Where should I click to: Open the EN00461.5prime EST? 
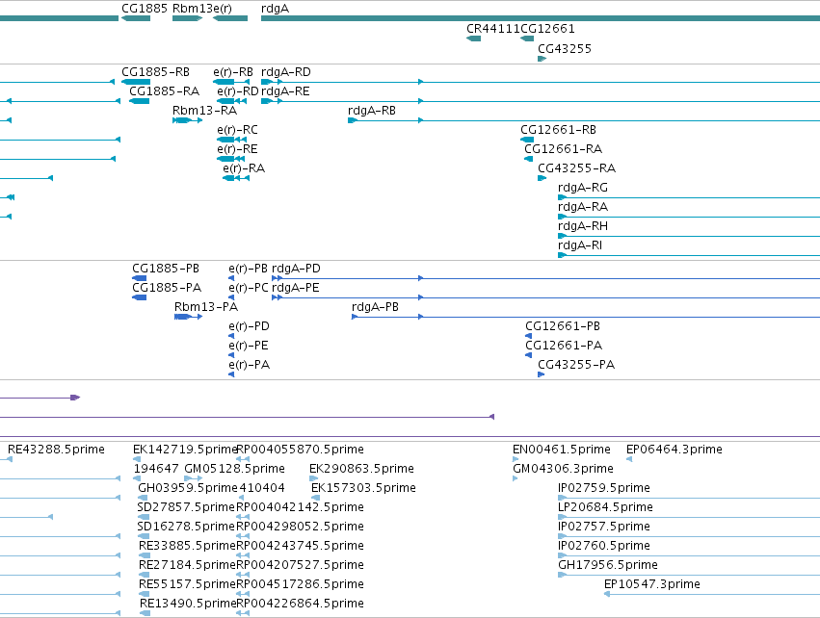[x=562, y=450]
